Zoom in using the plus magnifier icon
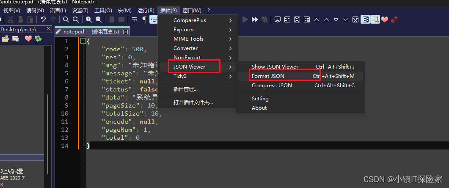The height and width of the screenshot is (188, 449). (x=89, y=19)
